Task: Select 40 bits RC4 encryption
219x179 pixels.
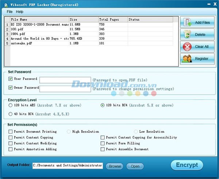Action: coord(11,114)
